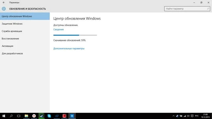Open Yandex Browser from taskbar

(34, 116)
